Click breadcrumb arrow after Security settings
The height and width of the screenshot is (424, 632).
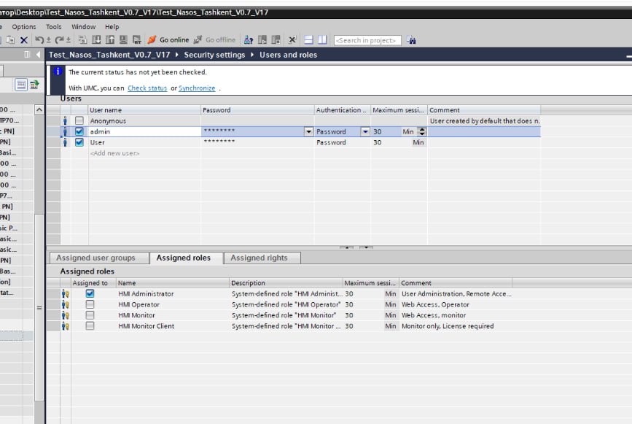pos(252,55)
